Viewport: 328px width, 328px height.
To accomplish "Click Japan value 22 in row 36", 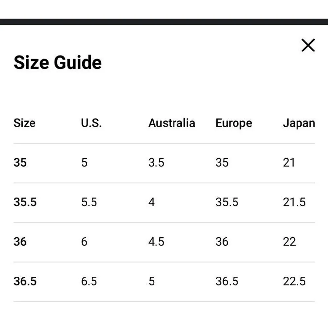I will (289, 242).
